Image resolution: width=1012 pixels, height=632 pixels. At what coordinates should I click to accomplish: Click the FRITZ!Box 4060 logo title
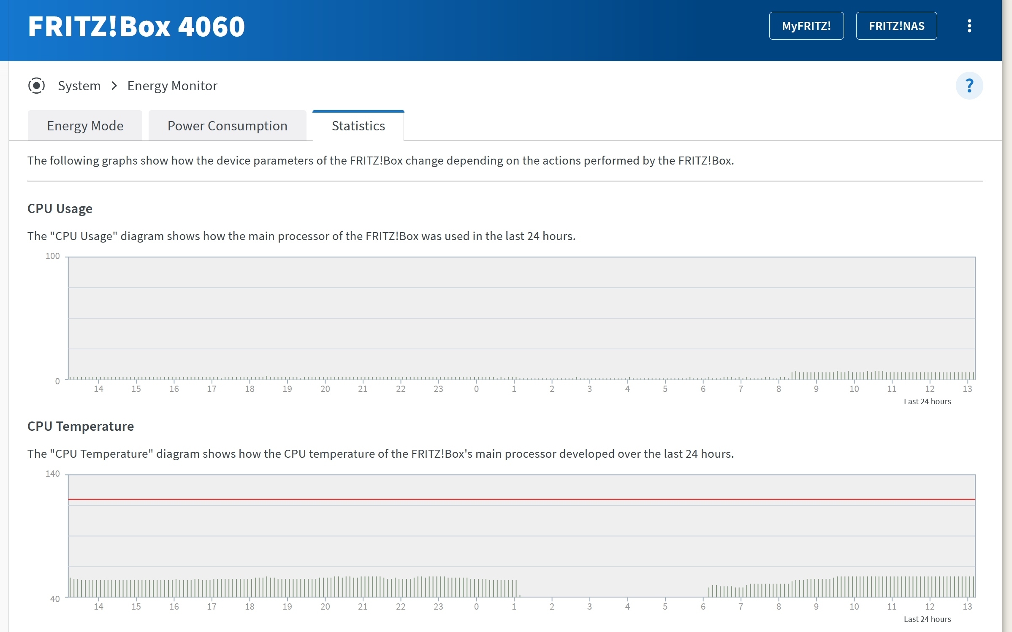point(136,27)
